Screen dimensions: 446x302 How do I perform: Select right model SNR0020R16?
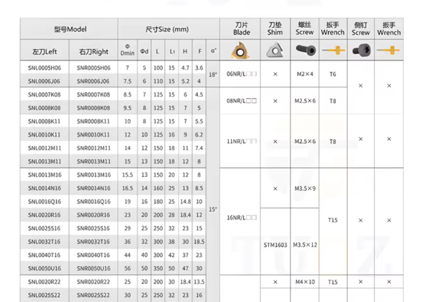tap(93, 215)
